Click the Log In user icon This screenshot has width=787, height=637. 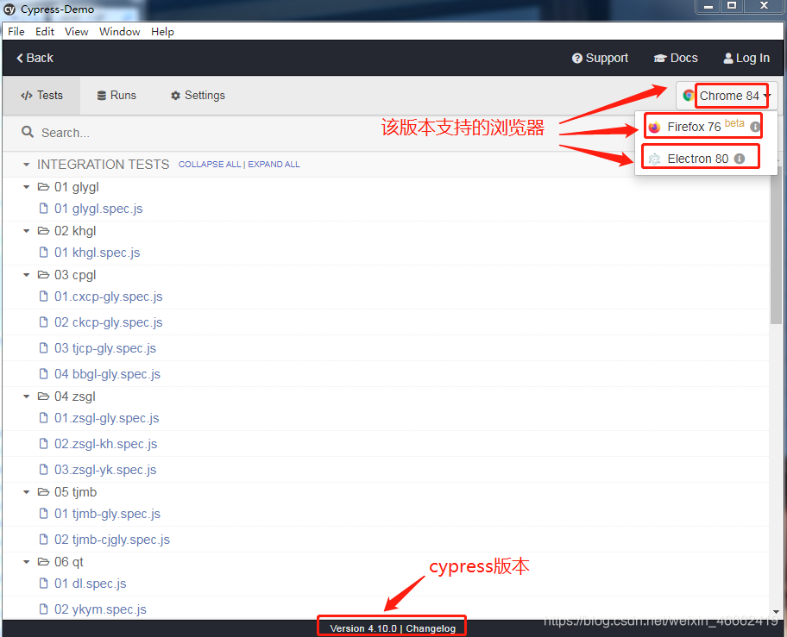pyautogui.click(x=727, y=58)
